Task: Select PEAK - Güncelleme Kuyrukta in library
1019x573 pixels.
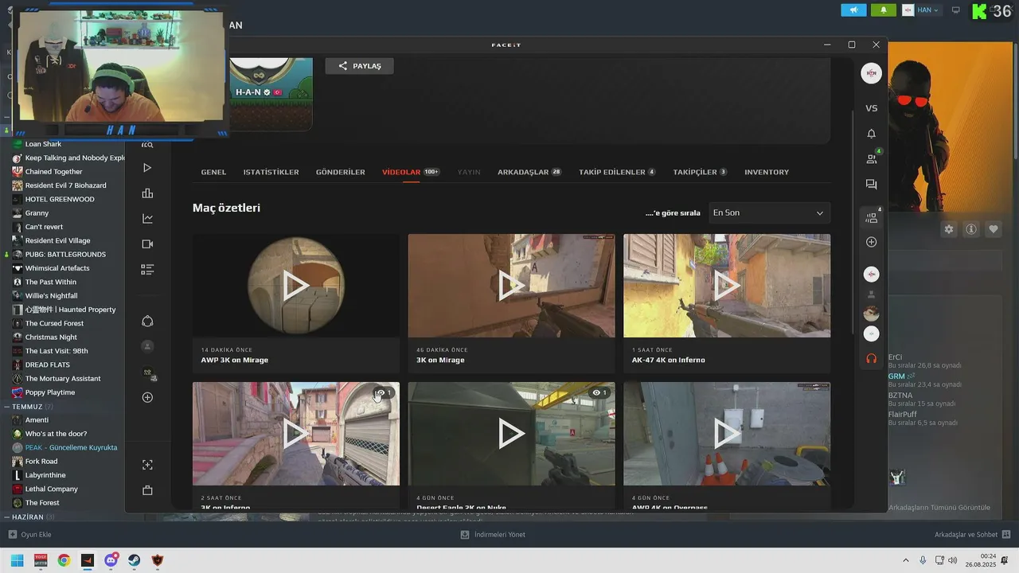Action: point(71,448)
